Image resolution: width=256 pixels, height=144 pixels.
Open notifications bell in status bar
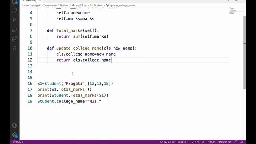coord(242,142)
